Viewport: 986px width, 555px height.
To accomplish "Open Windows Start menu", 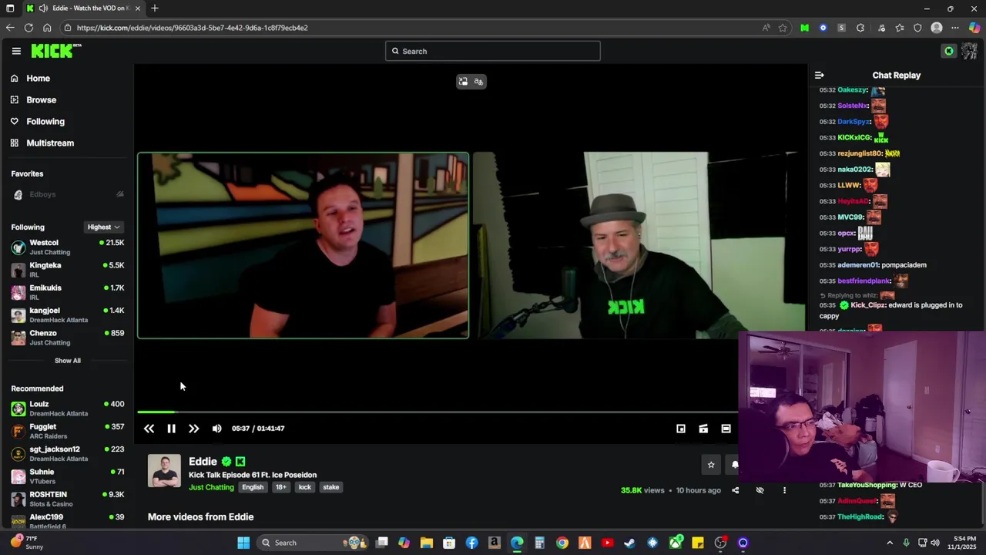I will coord(243,543).
